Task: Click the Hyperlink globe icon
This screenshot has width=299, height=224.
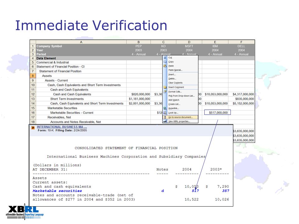Action: point(165,108)
